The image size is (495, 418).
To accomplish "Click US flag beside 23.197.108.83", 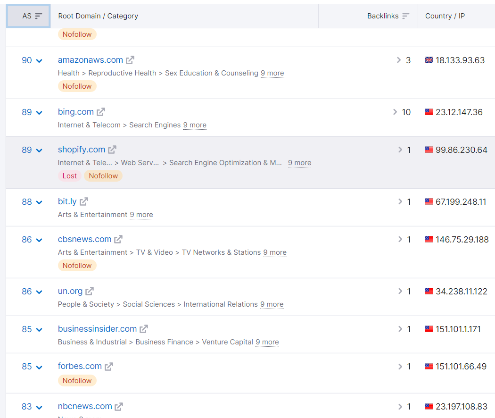I will tap(429, 406).
